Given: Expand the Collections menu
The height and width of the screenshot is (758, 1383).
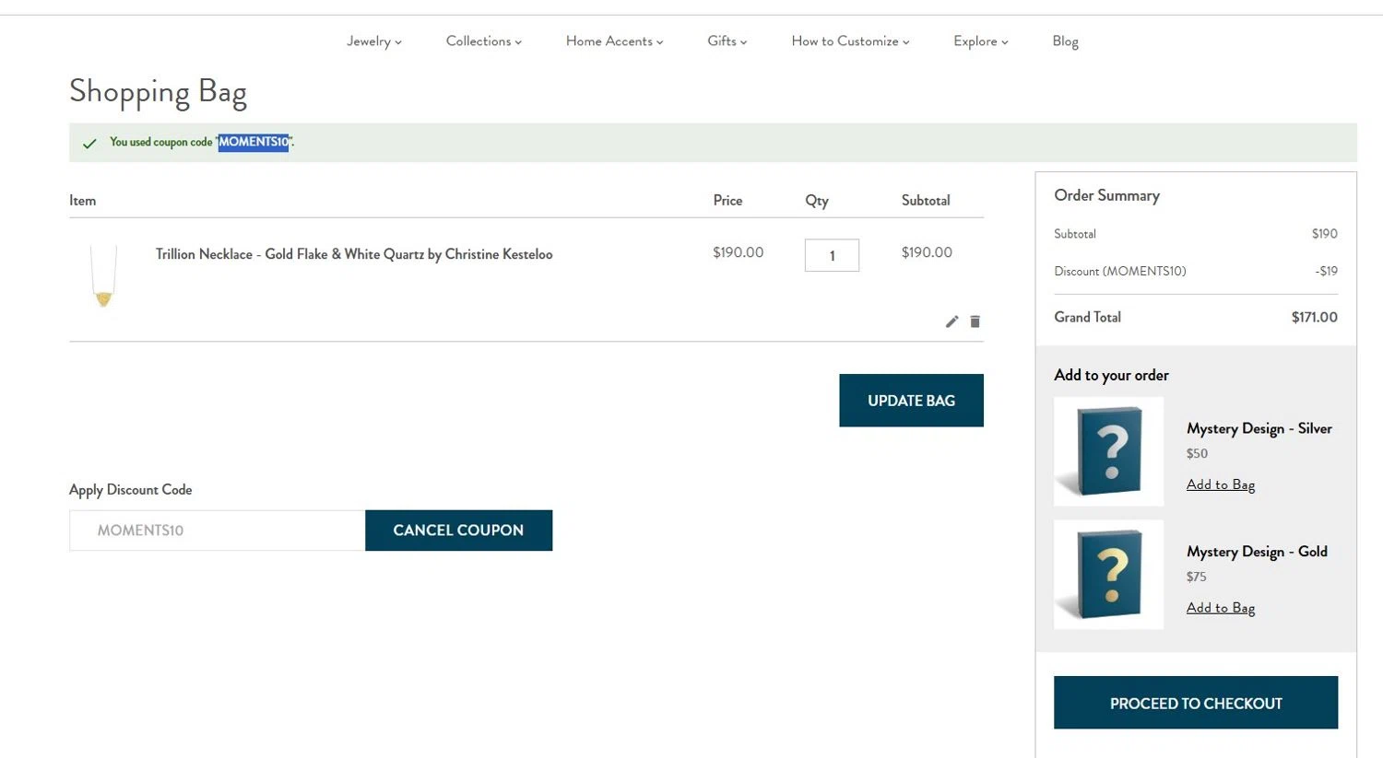Looking at the screenshot, I should pos(484,41).
